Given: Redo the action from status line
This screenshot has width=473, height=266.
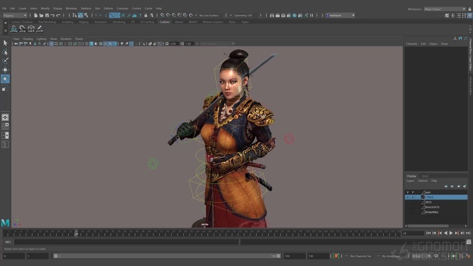Looking at the screenshot, I should point(59,15).
